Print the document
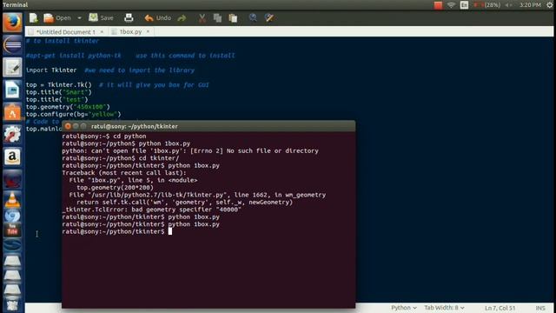556x313 pixels. point(129,17)
